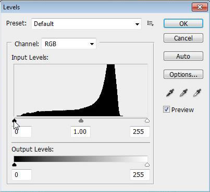210x192 pixels.
Task: Click the input black point slider
Action: pos(15,120)
